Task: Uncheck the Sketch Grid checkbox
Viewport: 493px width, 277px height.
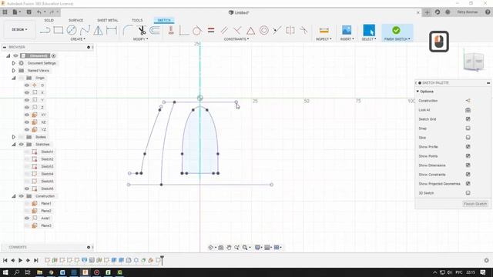Action: (x=468, y=119)
